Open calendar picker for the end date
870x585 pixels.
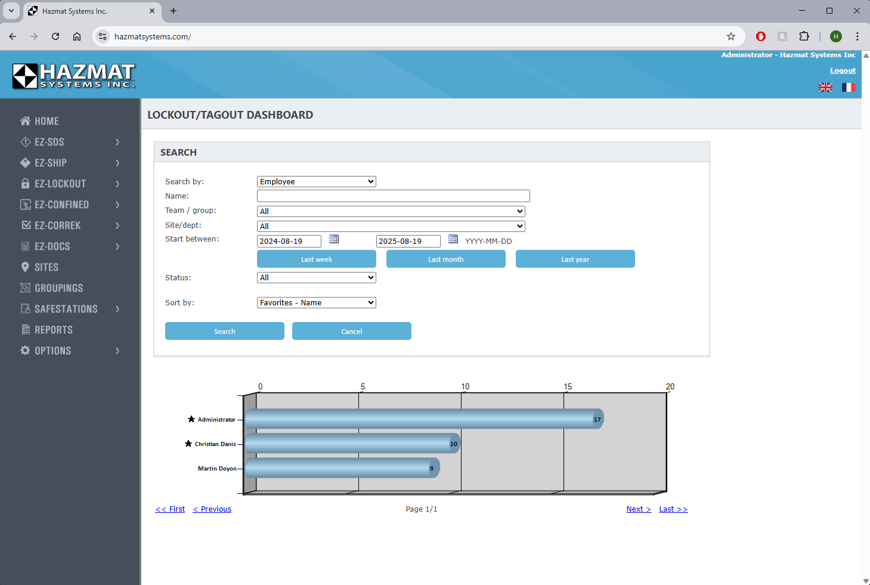click(x=453, y=239)
